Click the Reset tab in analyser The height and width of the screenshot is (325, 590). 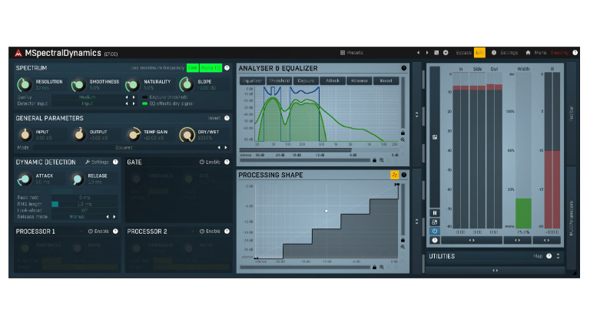click(386, 80)
